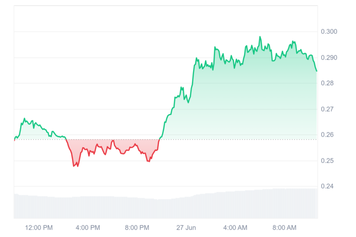The width and height of the screenshot is (356, 237).
Task: Click the 0.28 price axis label
Action: pyautogui.click(x=327, y=83)
